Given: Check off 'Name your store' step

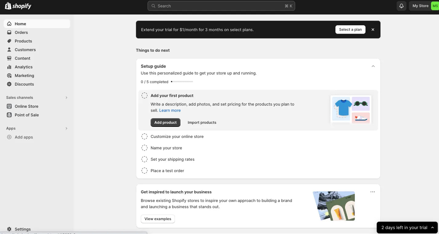Looking at the screenshot, I should (x=144, y=148).
